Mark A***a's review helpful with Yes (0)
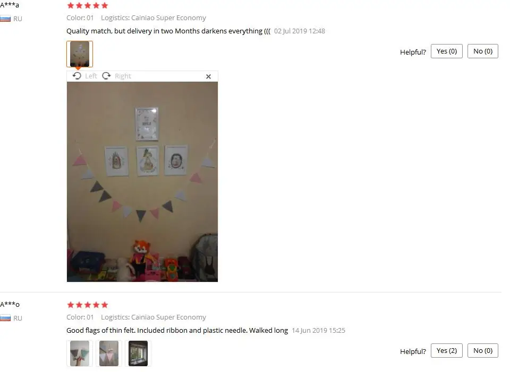Viewport: 510px width, 372px height. tap(447, 51)
